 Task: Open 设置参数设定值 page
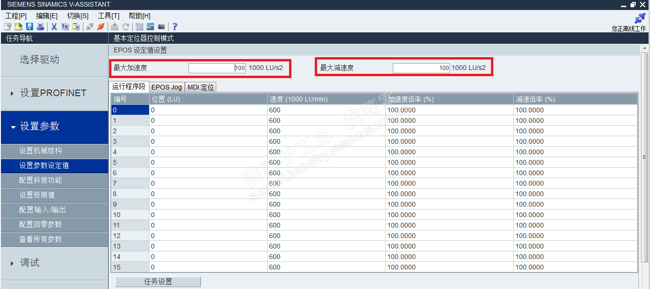click(54, 166)
